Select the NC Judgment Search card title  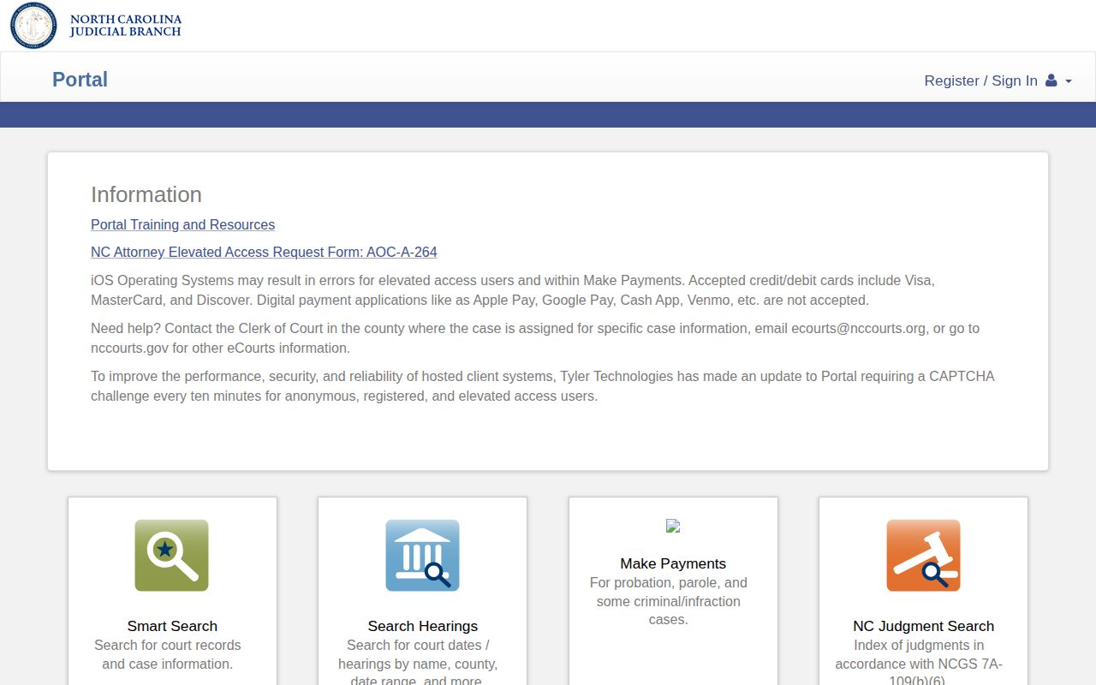point(923,626)
